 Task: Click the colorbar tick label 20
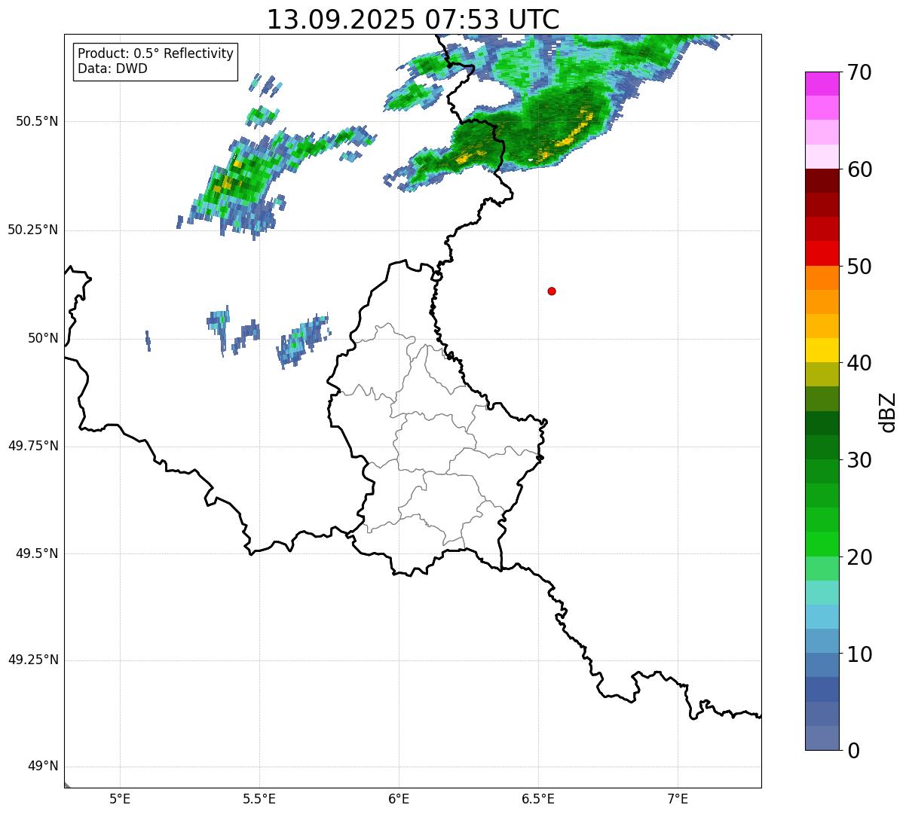click(x=859, y=557)
